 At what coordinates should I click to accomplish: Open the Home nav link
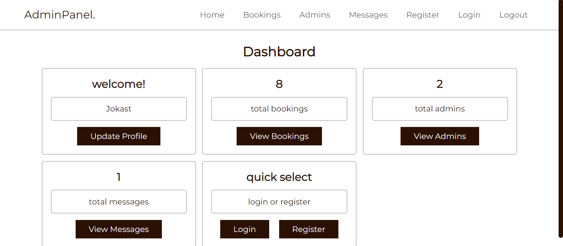click(212, 15)
